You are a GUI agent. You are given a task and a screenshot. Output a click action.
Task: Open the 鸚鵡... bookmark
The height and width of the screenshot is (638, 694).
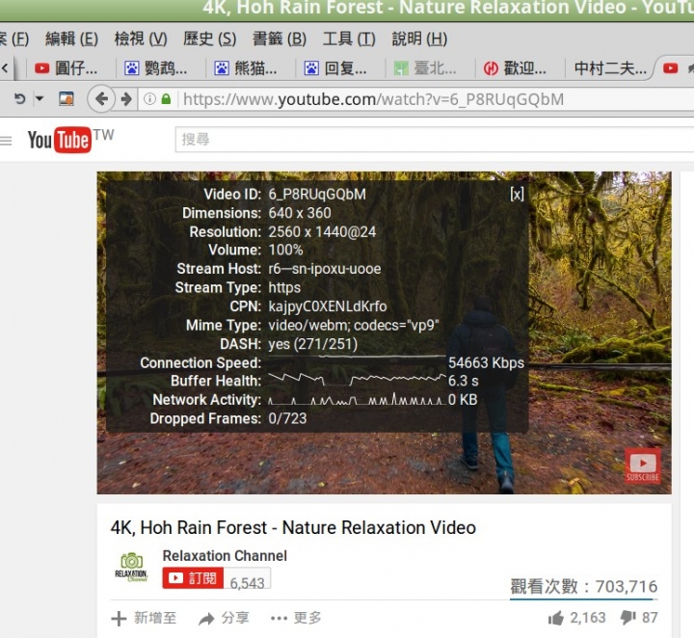coord(156,68)
